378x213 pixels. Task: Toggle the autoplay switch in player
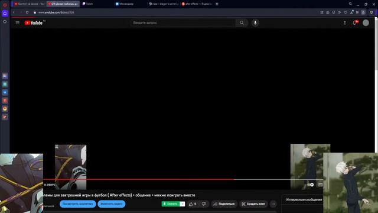(311, 185)
